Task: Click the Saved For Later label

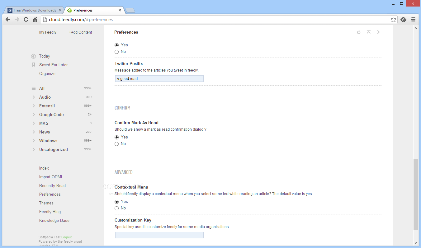Action: point(53,65)
